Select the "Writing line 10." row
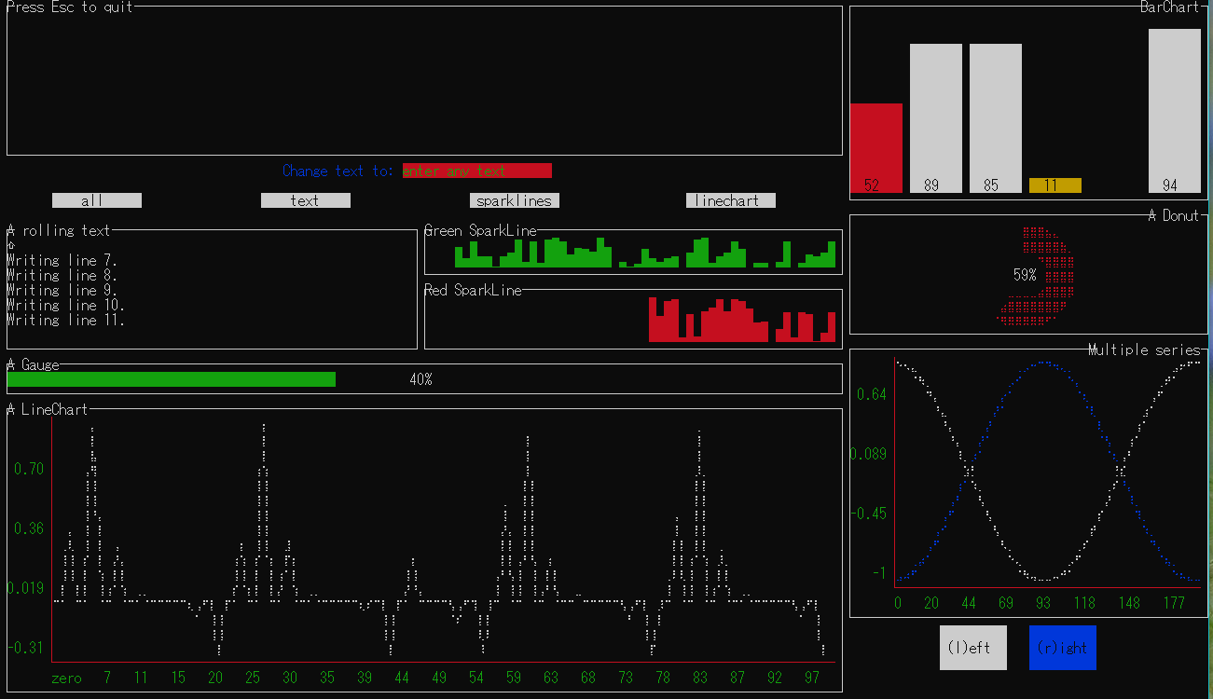The height and width of the screenshot is (699, 1213). pos(66,305)
